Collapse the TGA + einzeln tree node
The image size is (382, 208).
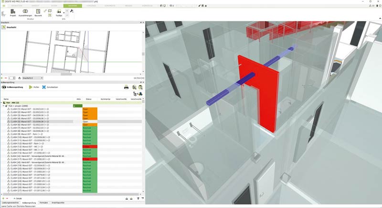[x=4, y=106]
